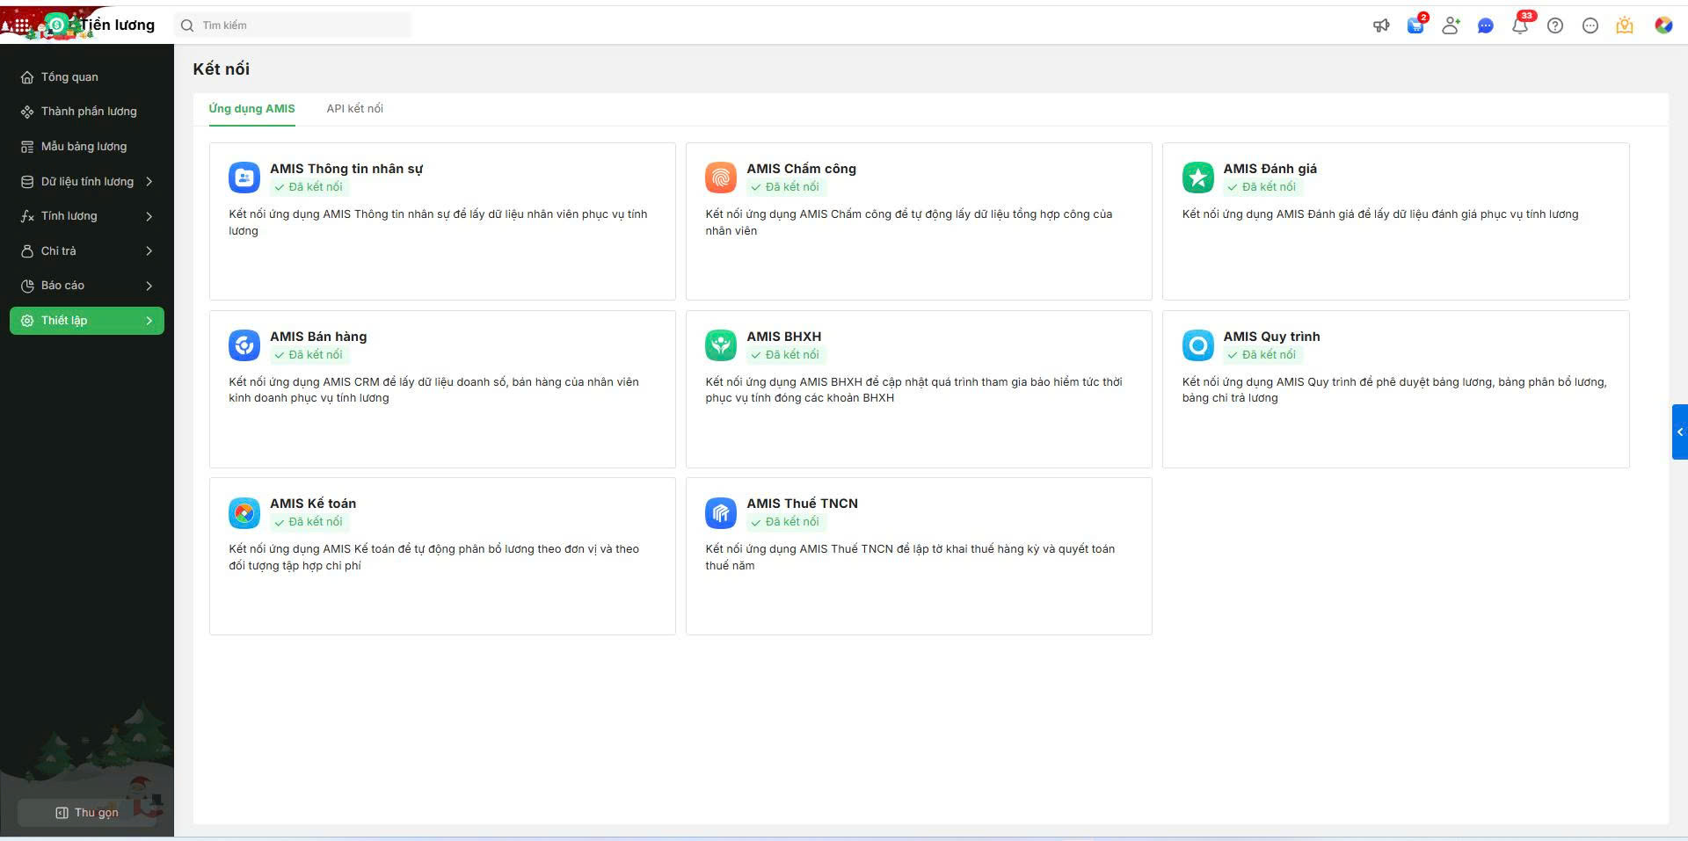1688x841 pixels.
Task: Click the AMIS Thông tin nhân sự title
Action: pos(346,169)
